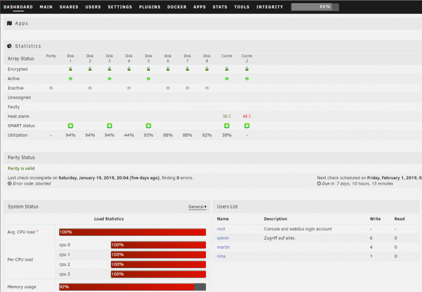Open the Stats tab
Image resolution: width=422 pixels, height=292 pixels.
point(220,7)
